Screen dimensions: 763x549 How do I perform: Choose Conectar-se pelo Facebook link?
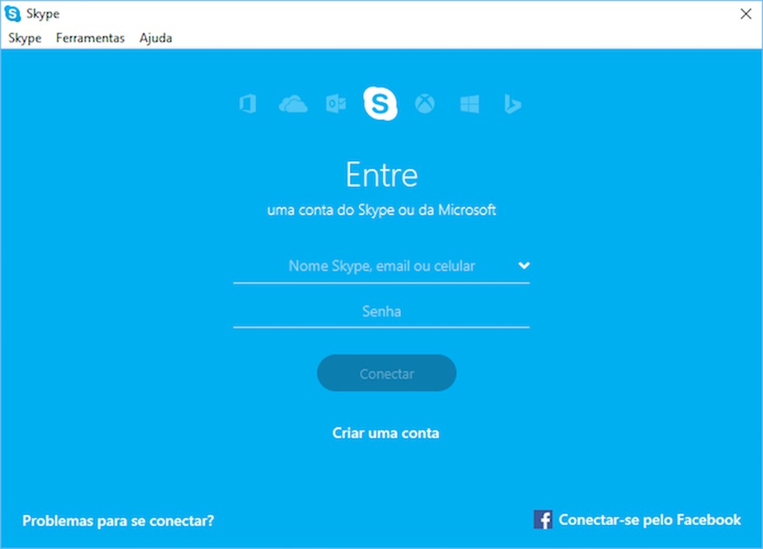(x=650, y=520)
